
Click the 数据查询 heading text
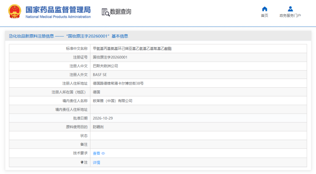121,12
